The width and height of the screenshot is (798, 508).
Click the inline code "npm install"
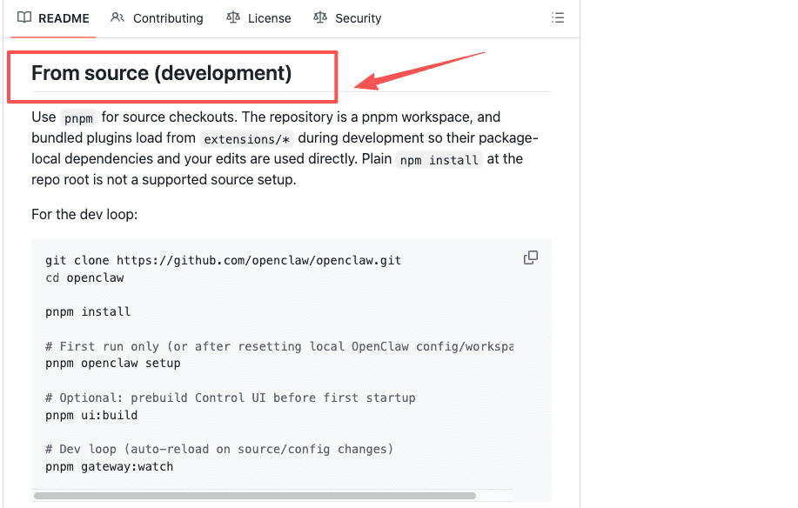[x=439, y=160]
